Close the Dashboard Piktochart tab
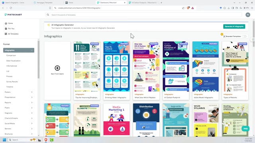Image resolution: width=255 pixels, height=143 pixels. tap(125, 3)
